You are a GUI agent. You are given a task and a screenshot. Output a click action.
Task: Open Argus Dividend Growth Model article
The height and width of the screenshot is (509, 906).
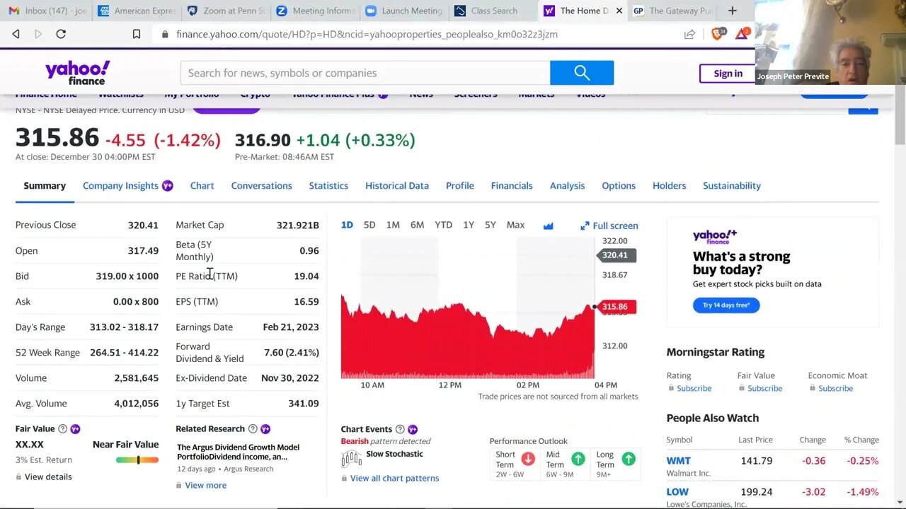tap(238, 452)
